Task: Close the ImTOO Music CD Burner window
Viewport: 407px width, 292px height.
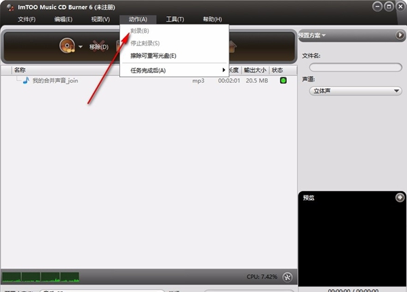Action: pyautogui.click(x=401, y=7)
